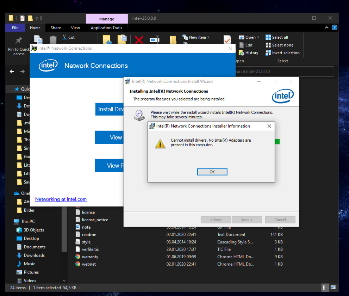Screen dimensions: 349x296
Task: Click Select all in ribbon
Action: tap(277, 37)
